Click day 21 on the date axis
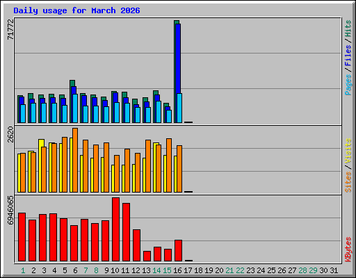This screenshot has height=278, width=356. [229, 270]
